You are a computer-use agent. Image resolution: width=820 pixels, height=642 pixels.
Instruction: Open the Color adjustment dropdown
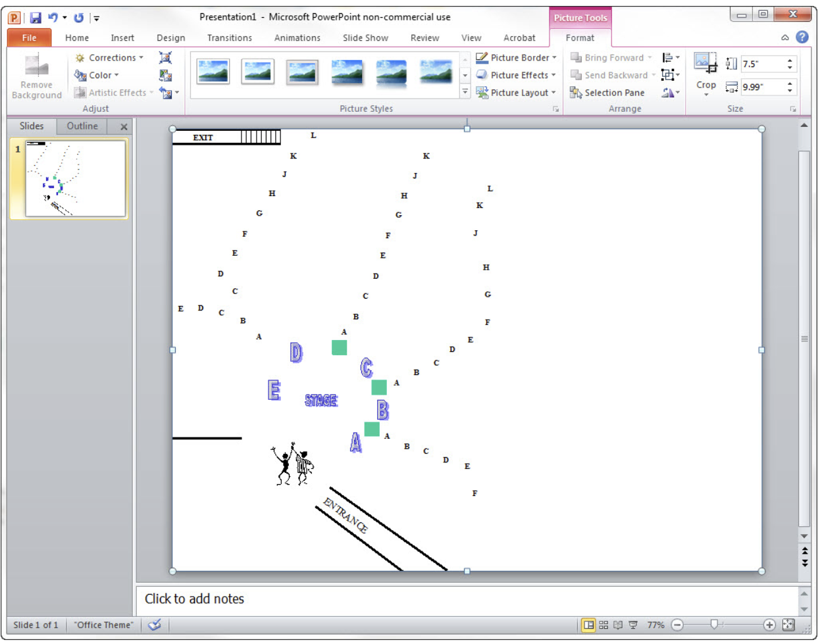pyautogui.click(x=97, y=75)
